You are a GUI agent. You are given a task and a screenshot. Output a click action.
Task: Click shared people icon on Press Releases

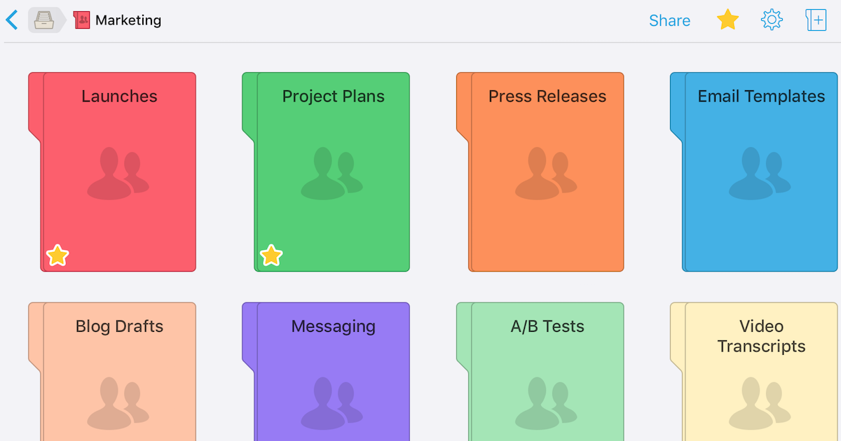click(546, 173)
